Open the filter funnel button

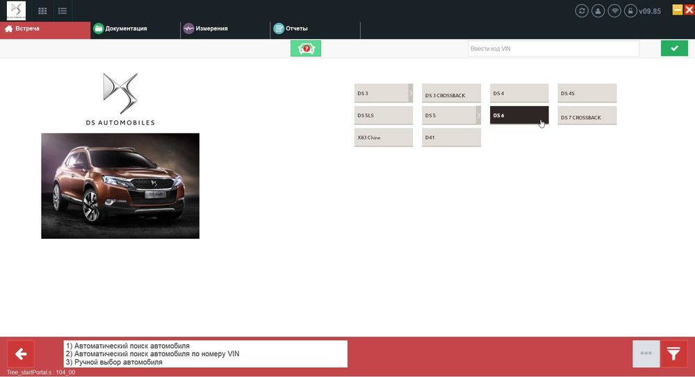(673, 353)
